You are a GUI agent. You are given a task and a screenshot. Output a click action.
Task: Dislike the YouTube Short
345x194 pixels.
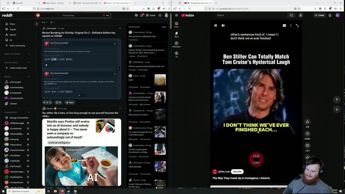(x=307, y=134)
